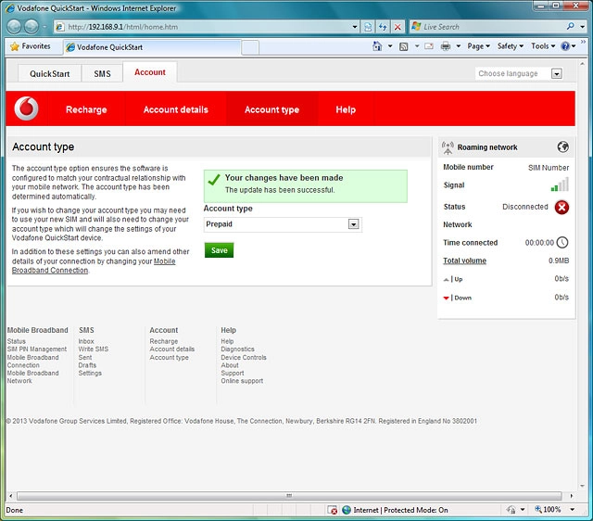This screenshot has height=521, width=593.
Task: Switch to the SMS tab
Action: click(x=102, y=73)
